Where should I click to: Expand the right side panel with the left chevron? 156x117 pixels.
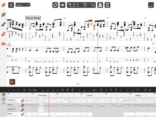(153, 44)
